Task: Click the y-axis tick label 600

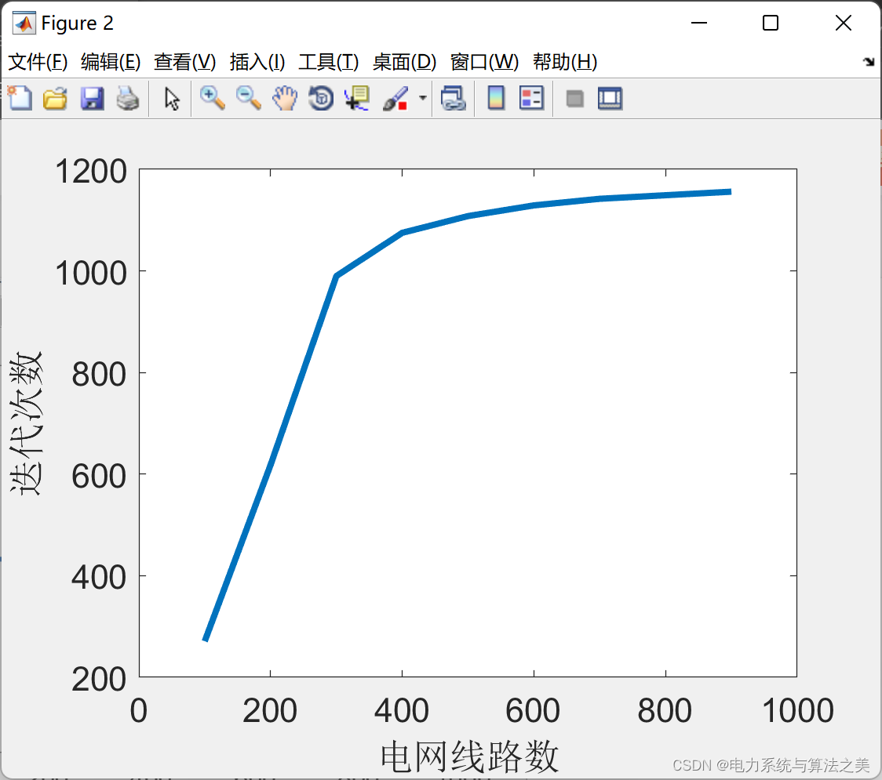Action: 99,476
